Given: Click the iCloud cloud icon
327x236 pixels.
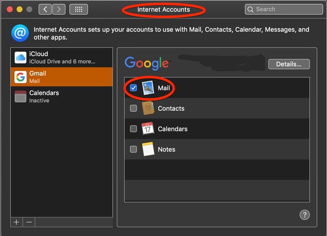Looking at the screenshot, I should (21, 58).
